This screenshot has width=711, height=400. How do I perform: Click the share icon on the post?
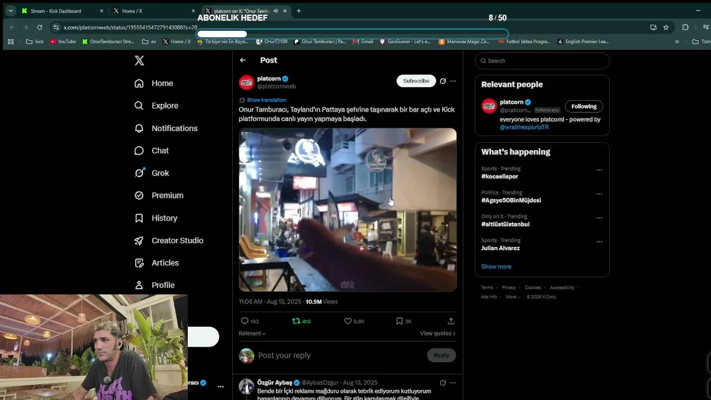[x=451, y=321]
